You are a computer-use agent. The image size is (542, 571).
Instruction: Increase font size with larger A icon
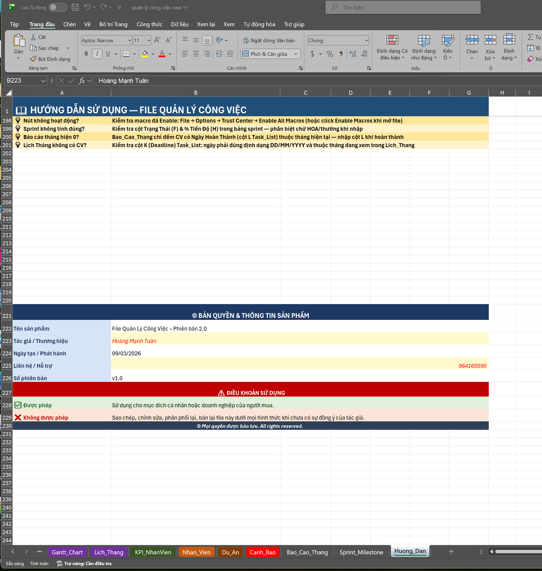157,40
